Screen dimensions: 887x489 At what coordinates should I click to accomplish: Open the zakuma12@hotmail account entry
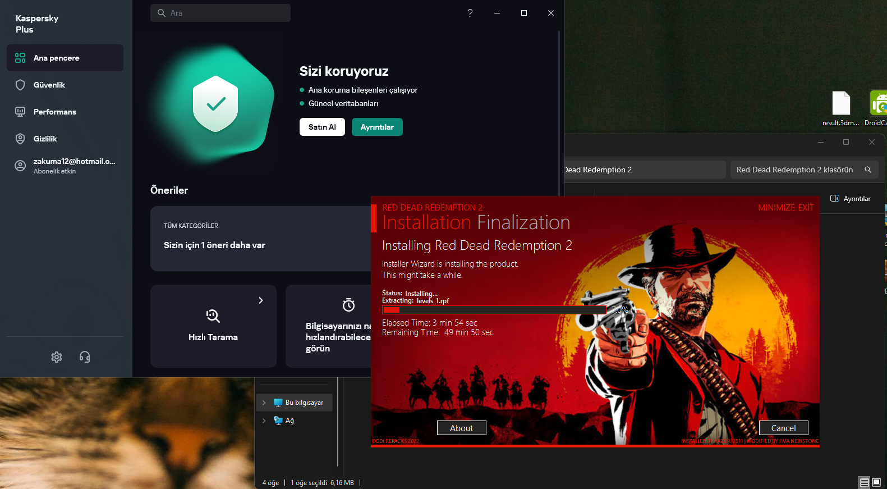[x=65, y=166]
